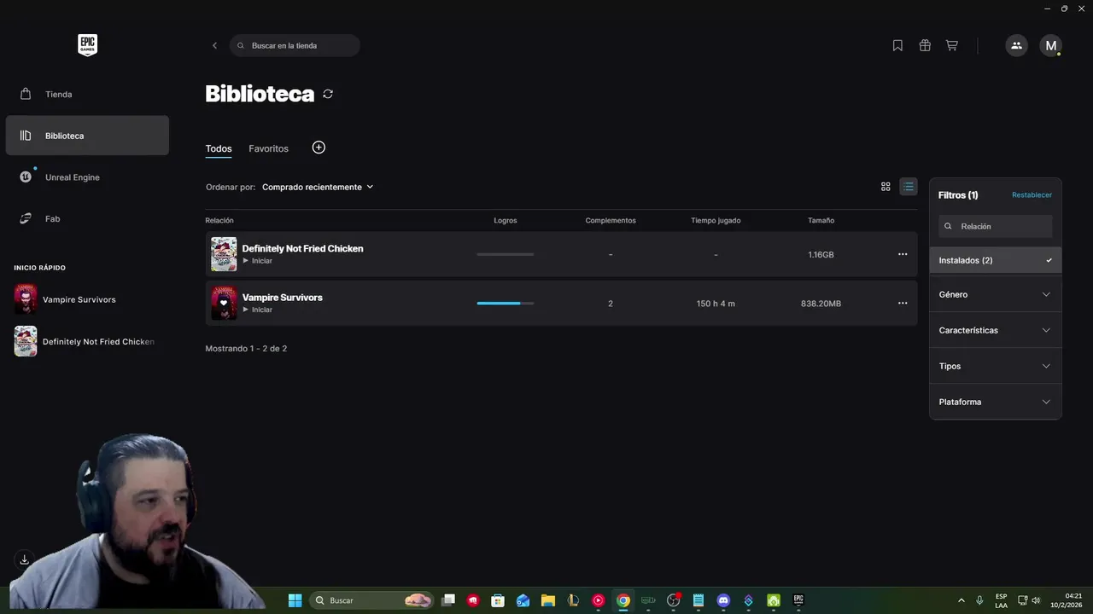Click the 150 h 4 m playtime

pos(716,304)
